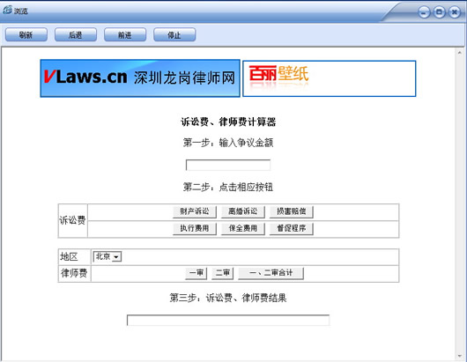Expand the 地区 region dropdown showing 北京
This screenshot has height=362, width=467.
point(107,256)
